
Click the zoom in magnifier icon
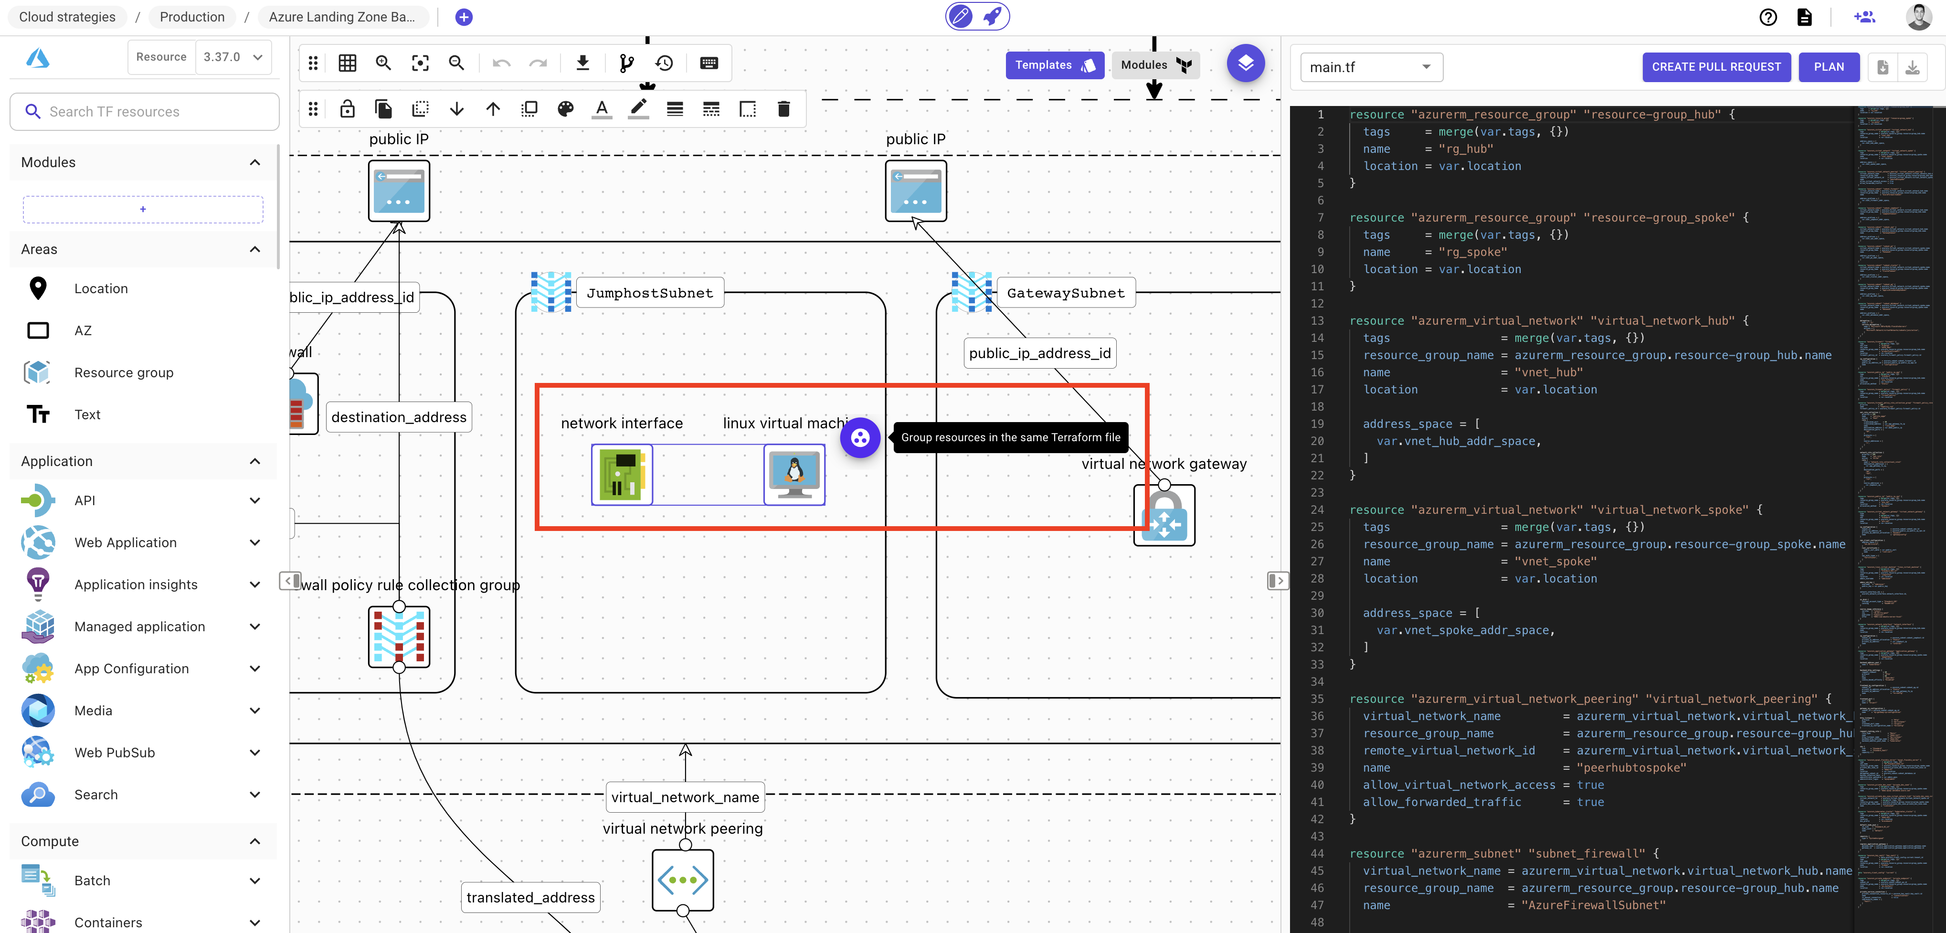384,64
